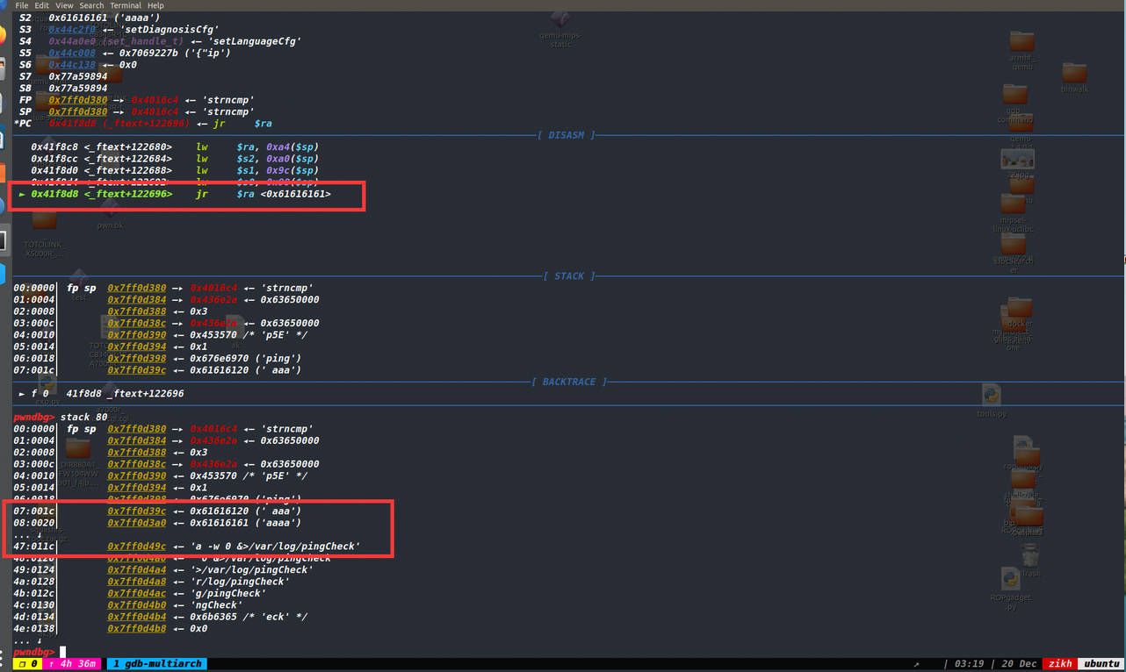The image size is (1126, 672).
Task: Open the ROPgadget.py file icon
Action: coord(1010,589)
